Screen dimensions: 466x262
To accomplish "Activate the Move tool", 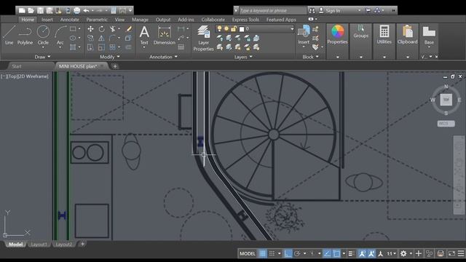I will click(90, 29).
